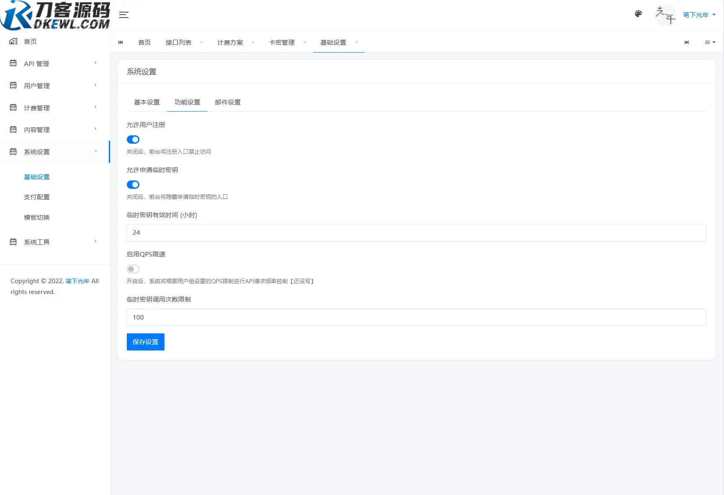Collapse the sidebar with the hamburger icon

click(124, 15)
